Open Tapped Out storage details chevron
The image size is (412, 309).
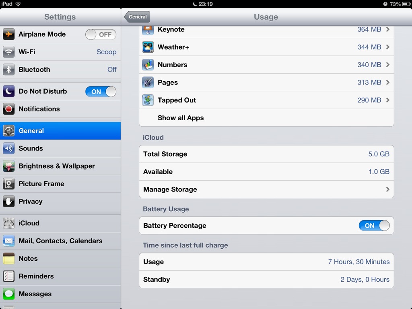(388, 100)
